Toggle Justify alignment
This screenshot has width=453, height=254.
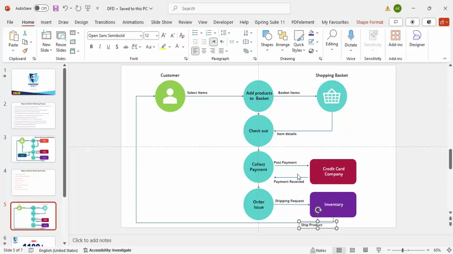[221, 51]
